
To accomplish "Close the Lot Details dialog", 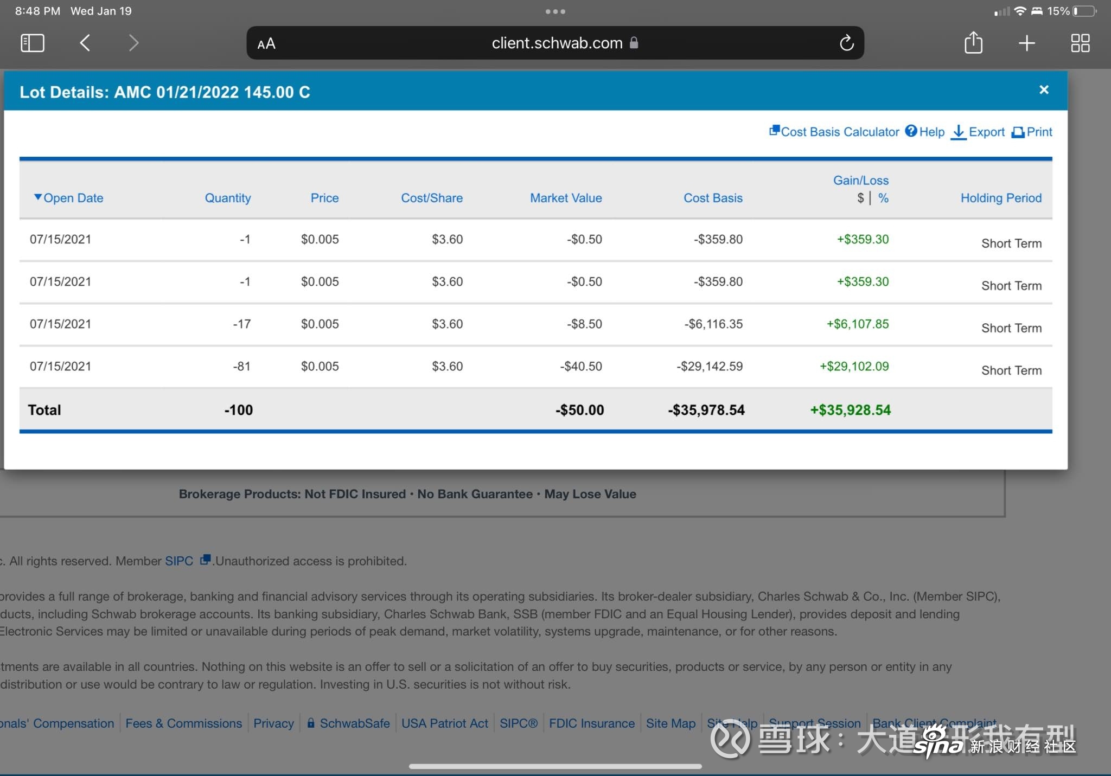I will (1044, 90).
